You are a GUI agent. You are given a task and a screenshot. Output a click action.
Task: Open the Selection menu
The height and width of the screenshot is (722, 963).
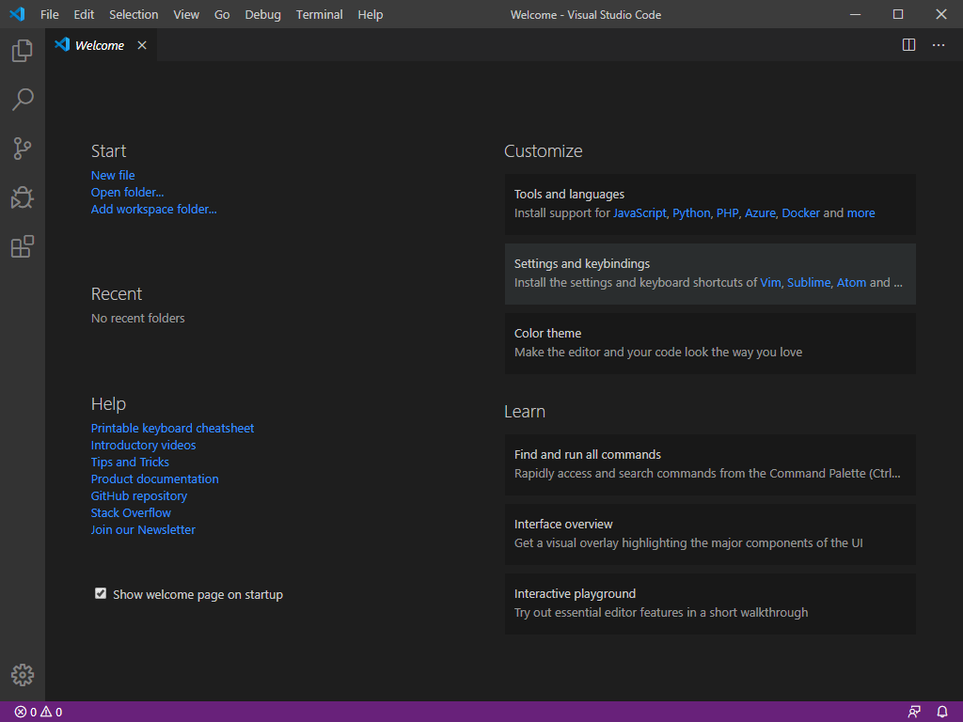click(x=134, y=14)
